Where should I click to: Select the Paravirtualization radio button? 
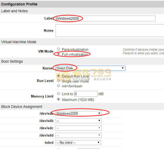pyautogui.click(x=59, y=49)
